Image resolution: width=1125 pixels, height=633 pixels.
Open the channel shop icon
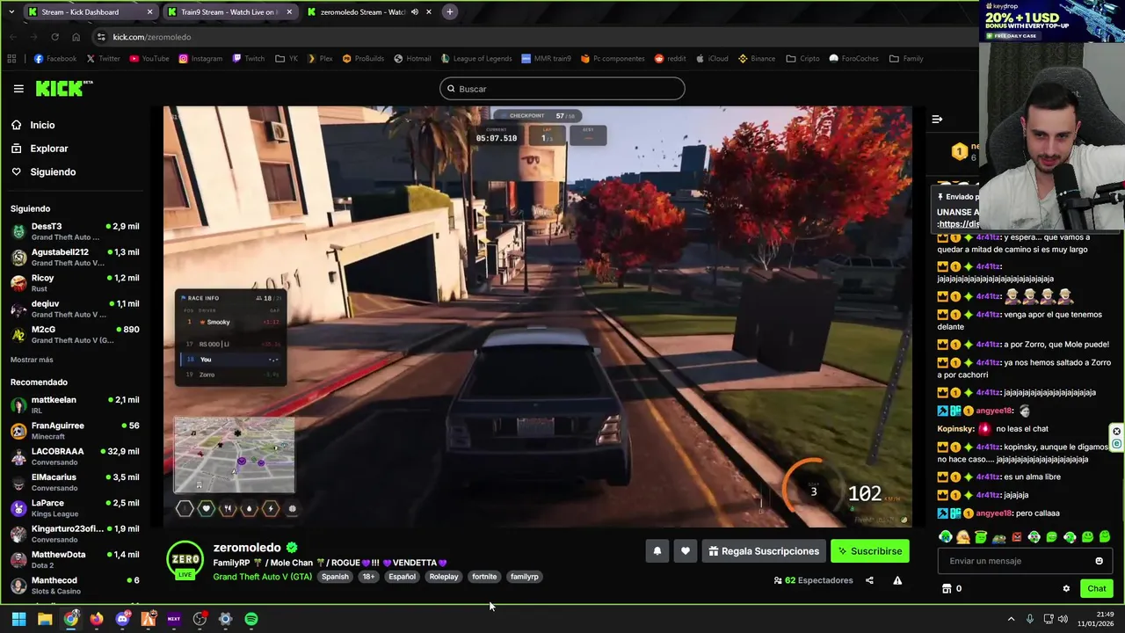tap(947, 589)
